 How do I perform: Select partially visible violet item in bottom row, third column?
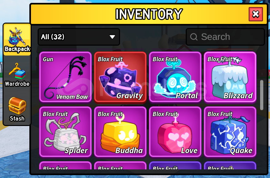tap(175, 166)
